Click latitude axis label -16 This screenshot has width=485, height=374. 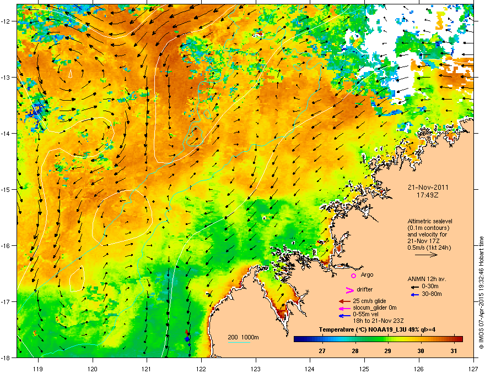coord(6,246)
